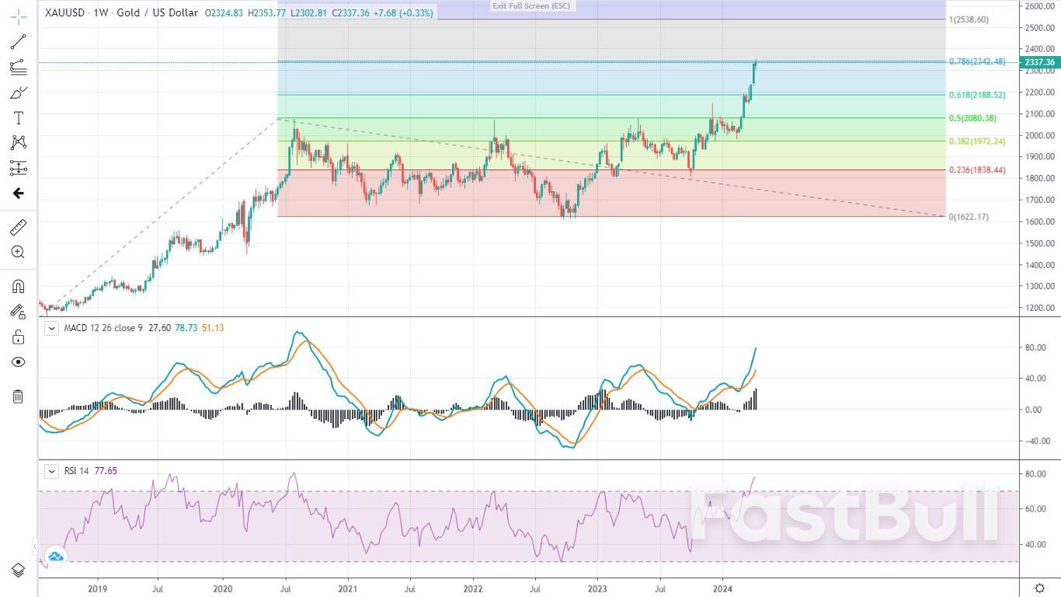Toggle hide all drawings eye icon
Viewport: 1061px width, 597px height.
[x=18, y=362]
